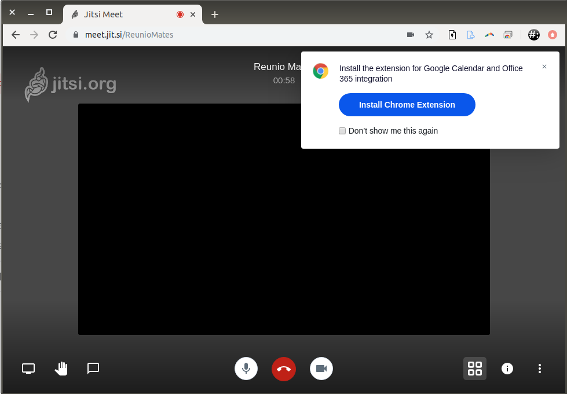Show meeting info icon
This screenshot has height=394, width=567.
click(507, 369)
